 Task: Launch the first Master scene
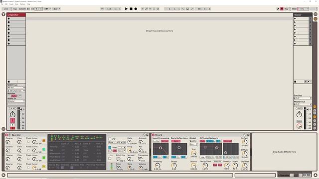(295, 18)
